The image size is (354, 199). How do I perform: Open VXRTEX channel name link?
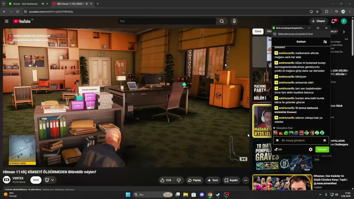(x=18, y=178)
